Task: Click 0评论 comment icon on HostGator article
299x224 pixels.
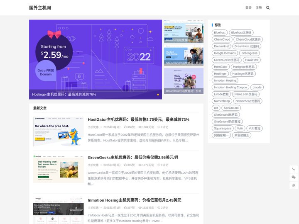Action: coord(162,127)
